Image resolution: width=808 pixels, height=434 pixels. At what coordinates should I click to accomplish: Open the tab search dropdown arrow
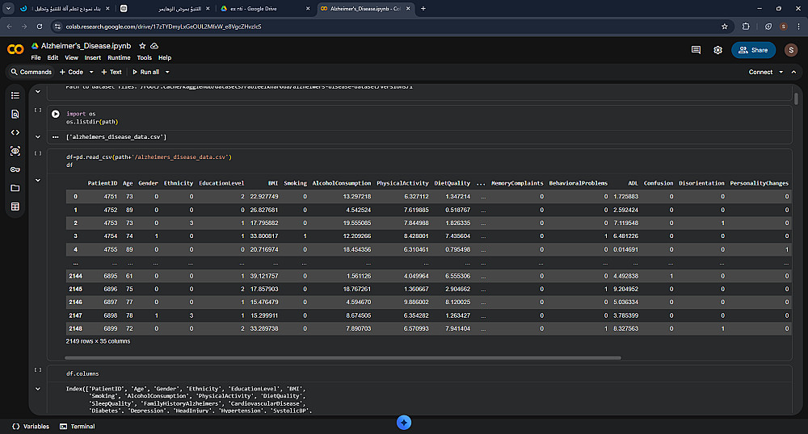(8, 8)
